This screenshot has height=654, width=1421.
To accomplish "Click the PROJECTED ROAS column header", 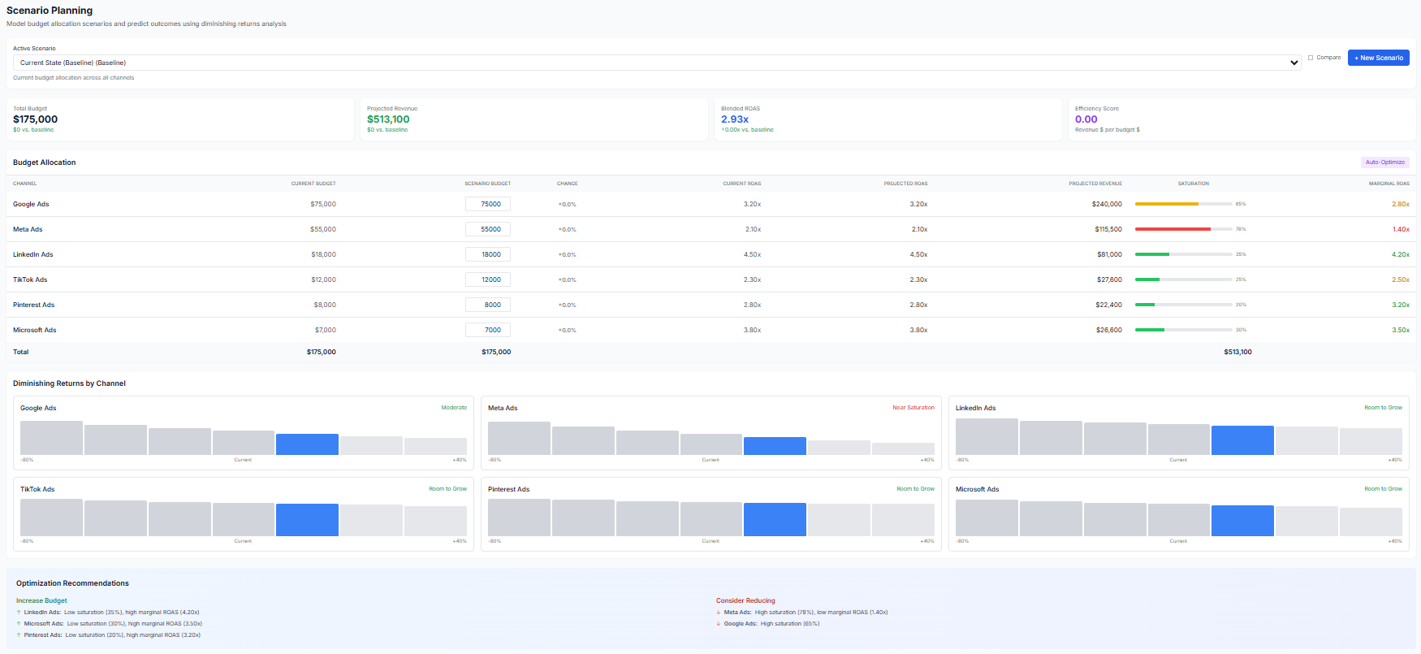I will (x=905, y=184).
